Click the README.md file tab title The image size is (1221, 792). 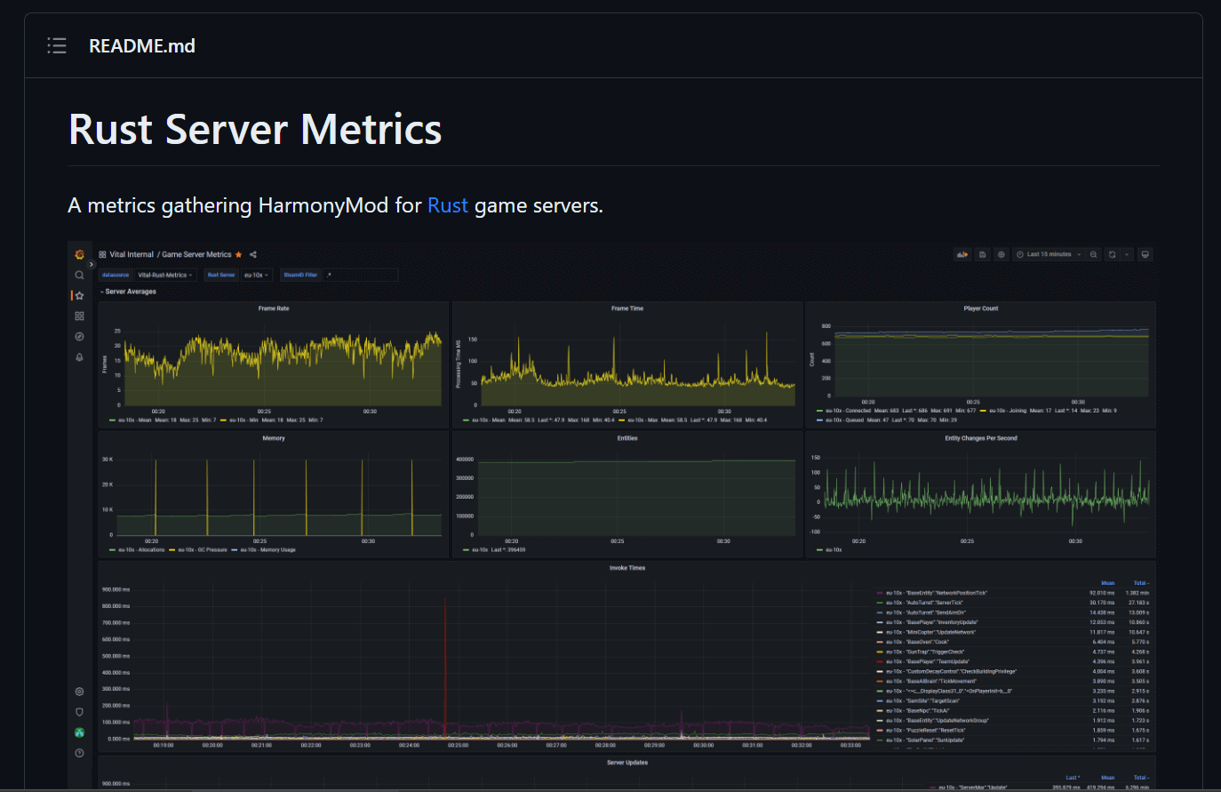(142, 46)
